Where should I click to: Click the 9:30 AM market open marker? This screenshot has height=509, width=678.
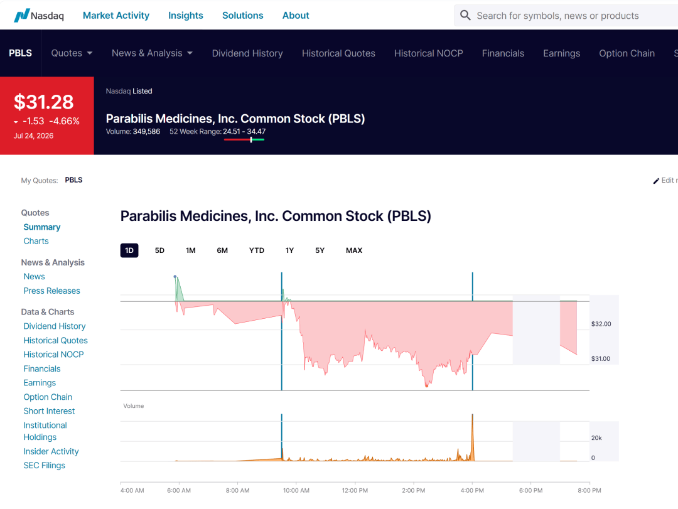281,331
